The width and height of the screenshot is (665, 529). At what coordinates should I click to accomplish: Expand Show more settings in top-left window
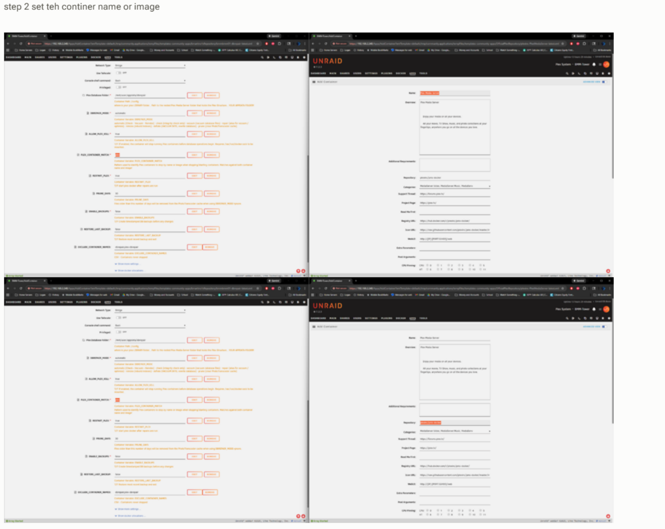tap(127, 264)
